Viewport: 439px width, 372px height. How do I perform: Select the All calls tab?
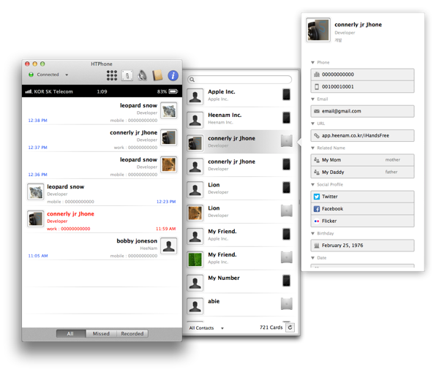[x=70, y=333]
